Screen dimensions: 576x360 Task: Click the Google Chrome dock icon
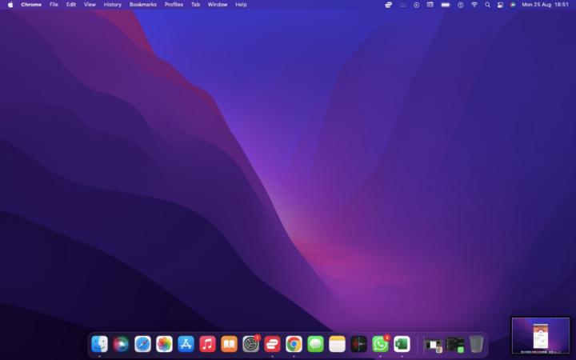(x=294, y=344)
